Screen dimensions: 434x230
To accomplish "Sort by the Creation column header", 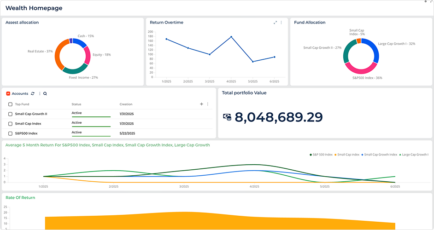I will [126, 104].
